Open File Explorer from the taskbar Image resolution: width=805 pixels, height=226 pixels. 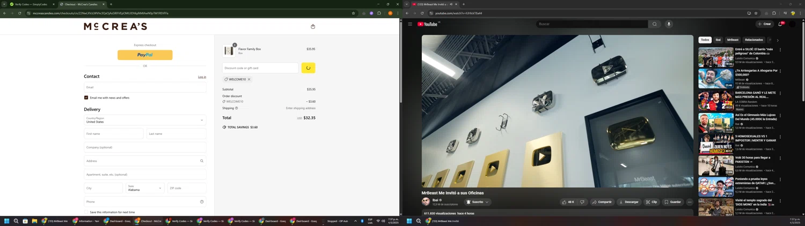(x=34, y=221)
